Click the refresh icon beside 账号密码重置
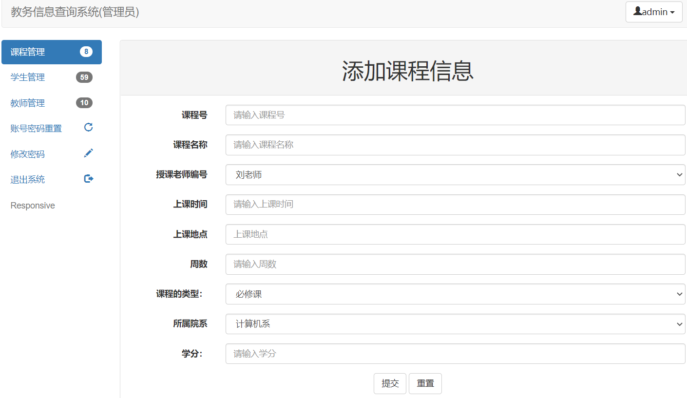Image resolution: width=687 pixels, height=398 pixels. pyautogui.click(x=89, y=128)
